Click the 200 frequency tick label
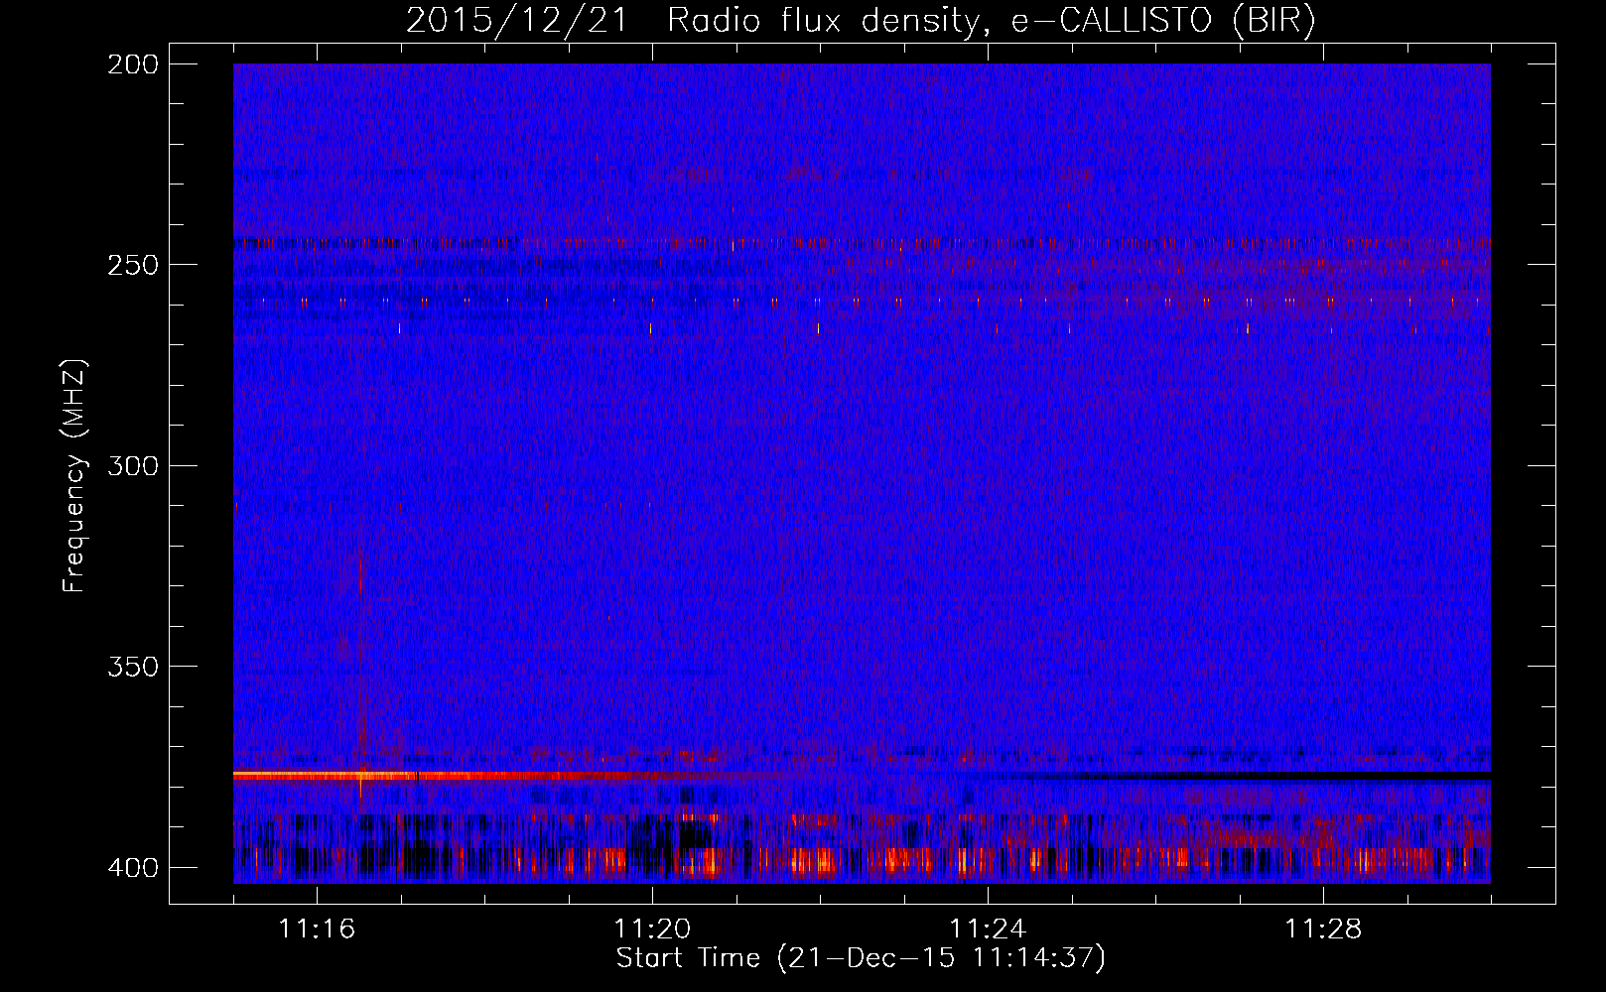The height and width of the screenshot is (992, 1606). tap(132, 64)
